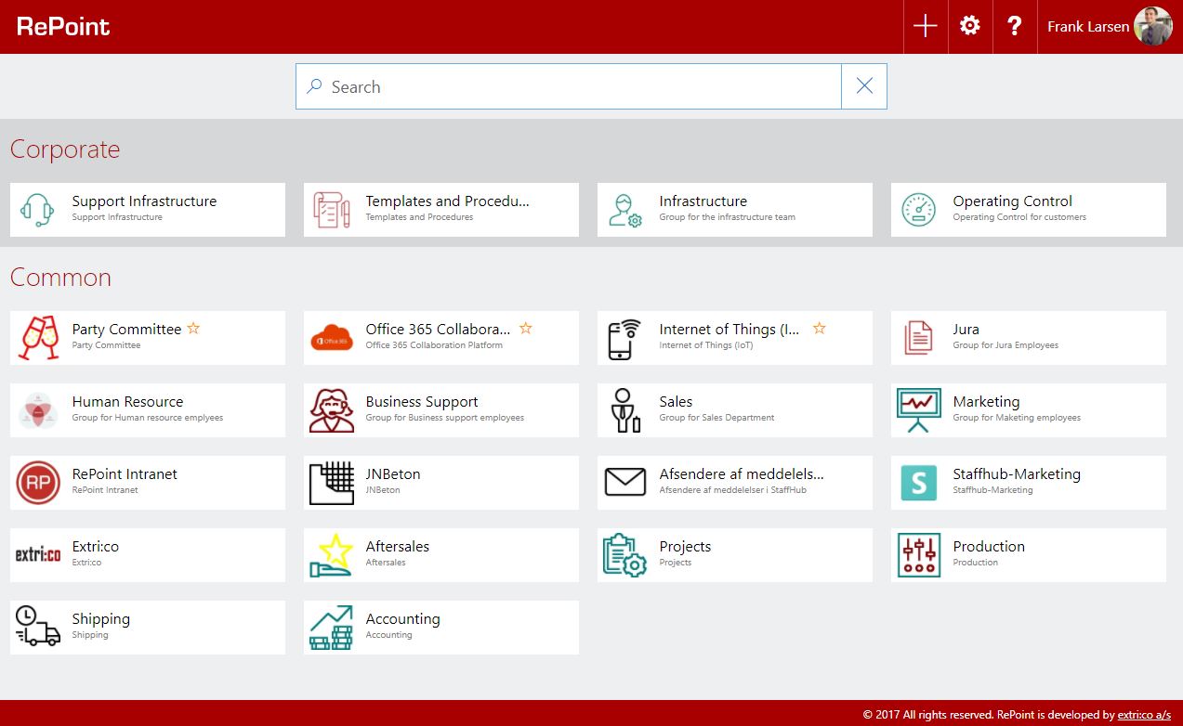Click the Corporate section heading

pos(65,149)
